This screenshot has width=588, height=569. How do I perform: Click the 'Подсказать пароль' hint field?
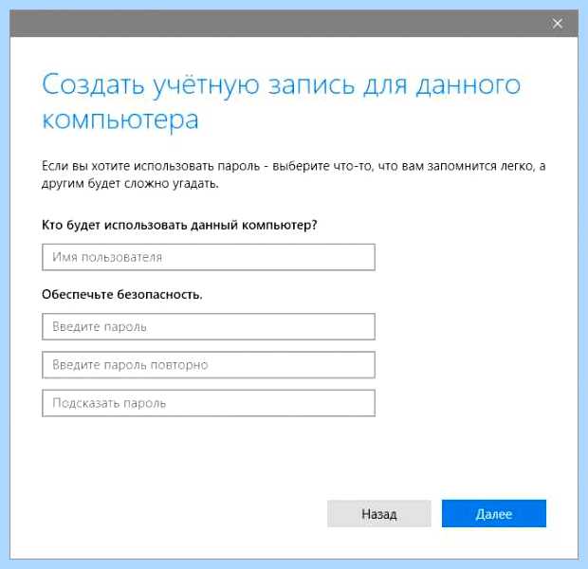click(209, 403)
